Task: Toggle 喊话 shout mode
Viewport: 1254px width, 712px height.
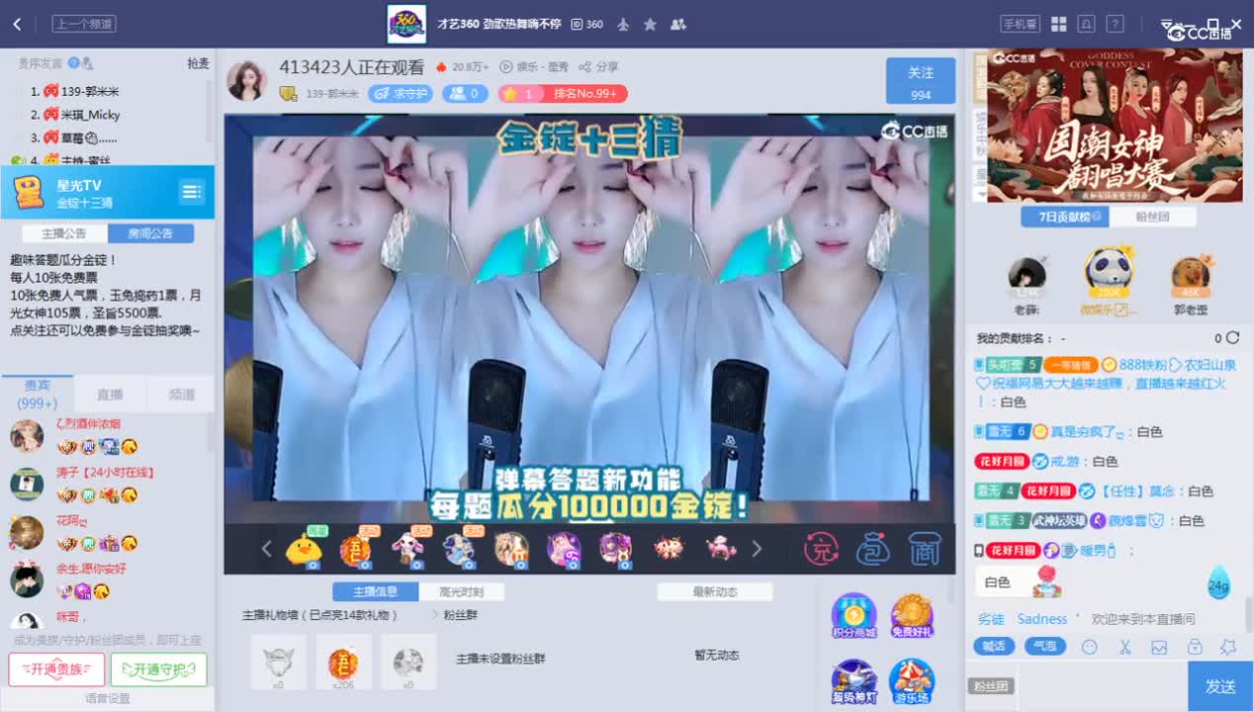Action: pyautogui.click(x=993, y=647)
